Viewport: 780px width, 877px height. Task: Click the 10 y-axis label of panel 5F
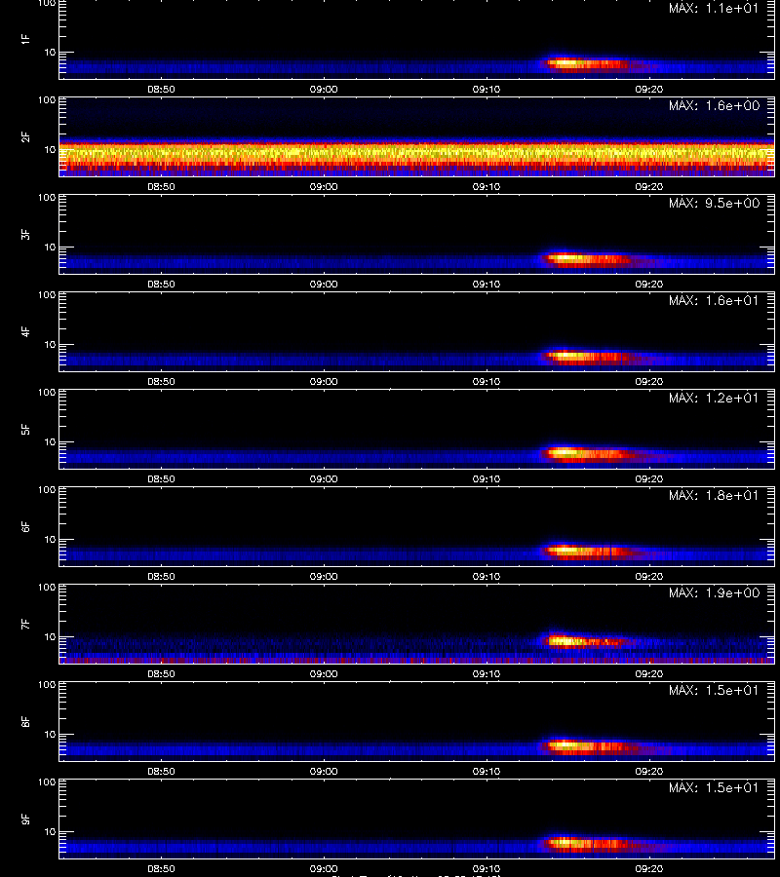click(x=51, y=441)
